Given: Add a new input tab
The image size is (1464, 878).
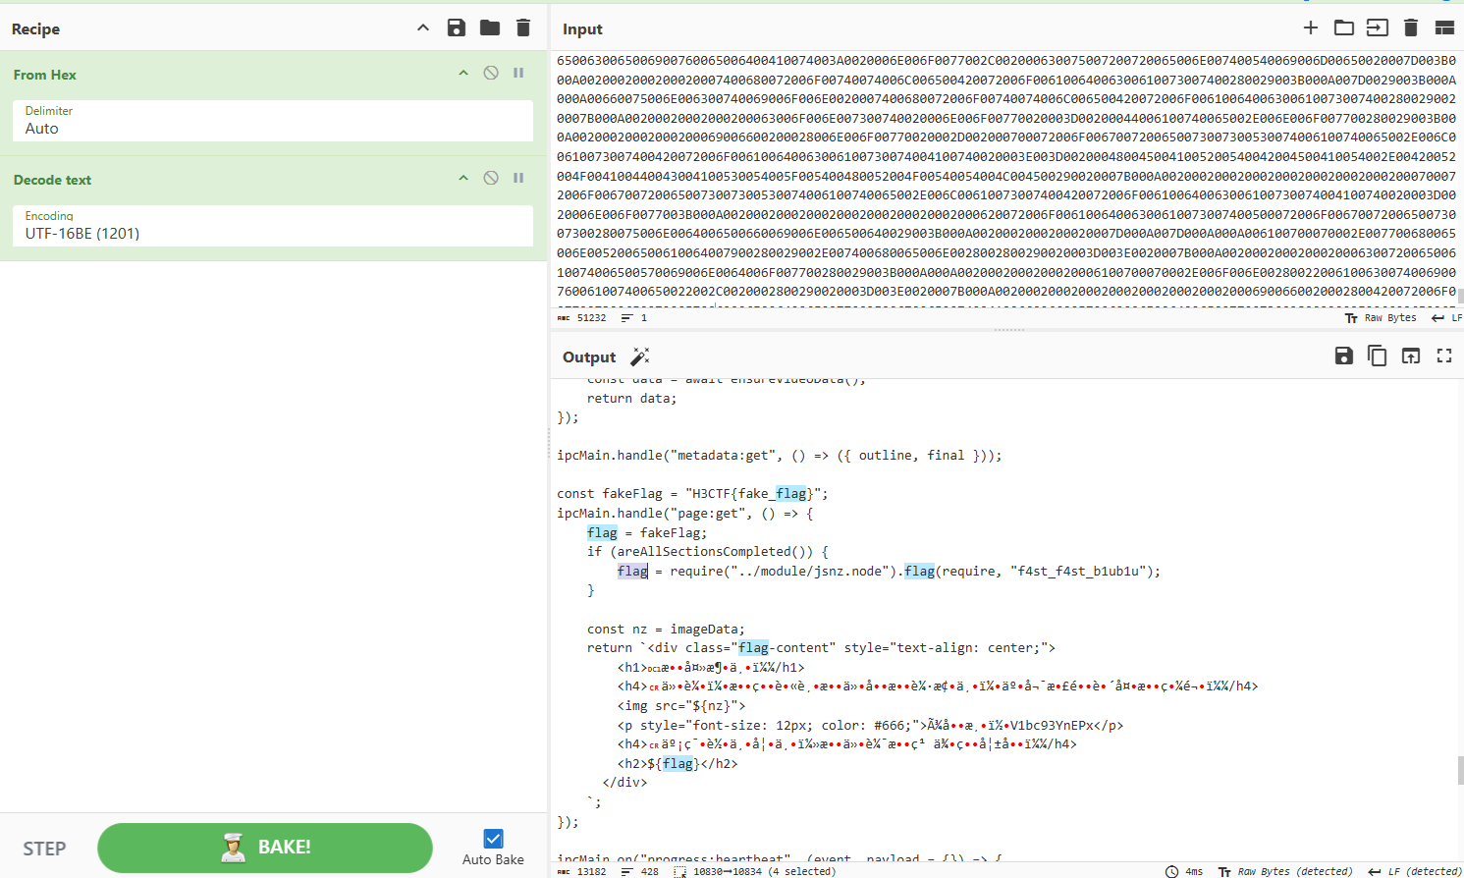Looking at the screenshot, I should (x=1310, y=28).
